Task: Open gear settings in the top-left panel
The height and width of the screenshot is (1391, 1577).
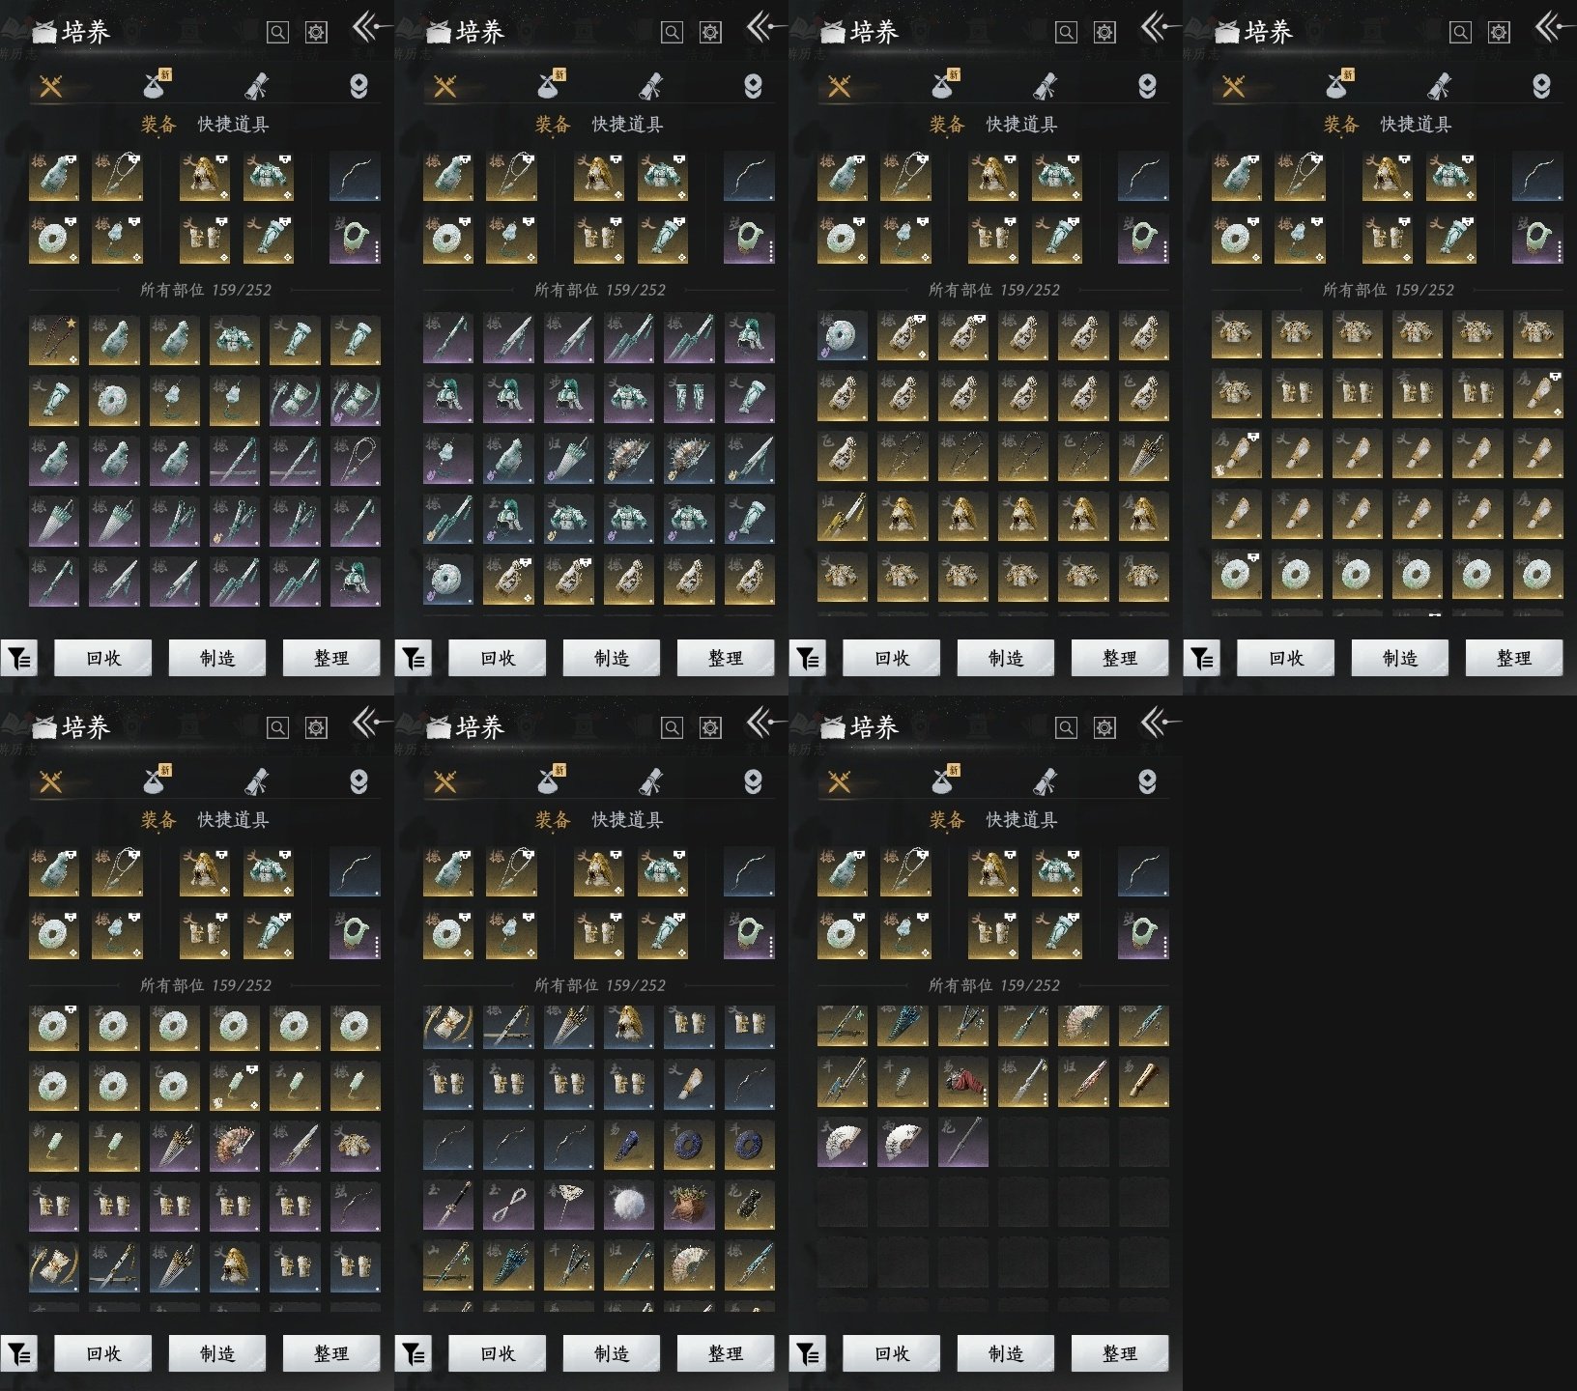Action: pyautogui.click(x=316, y=33)
